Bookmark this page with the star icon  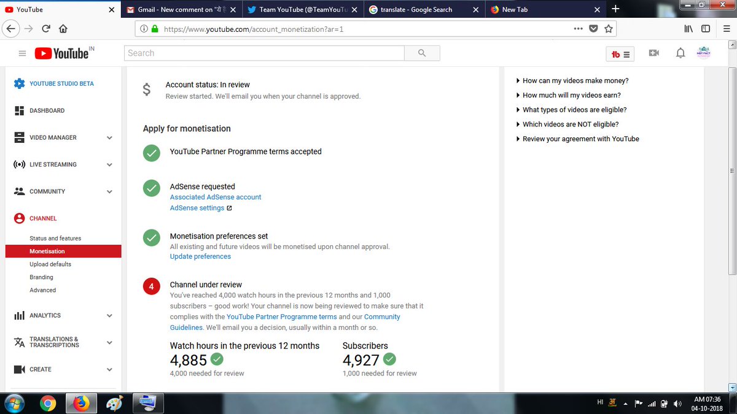tap(609, 28)
